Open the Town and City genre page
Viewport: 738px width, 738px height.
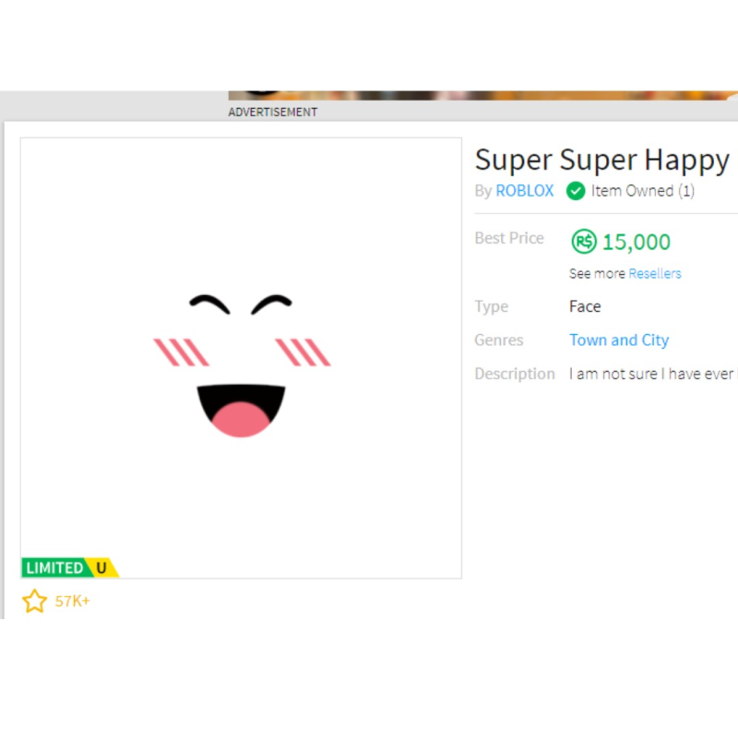tap(619, 339)
